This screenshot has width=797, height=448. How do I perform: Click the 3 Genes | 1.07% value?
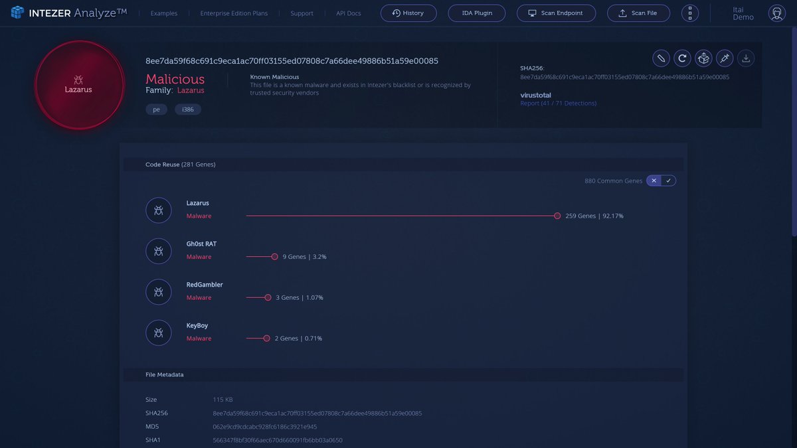[300, 297]
